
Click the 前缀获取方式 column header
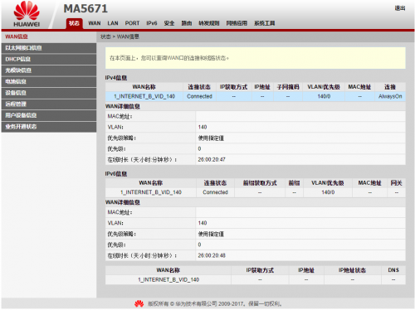260,183
